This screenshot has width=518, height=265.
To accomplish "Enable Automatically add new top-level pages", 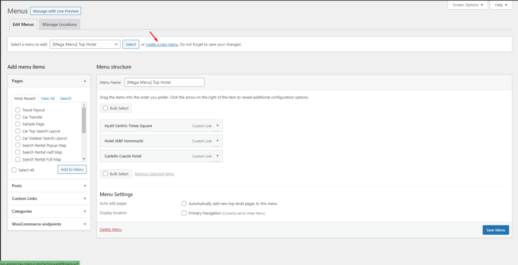I will 184,204.
